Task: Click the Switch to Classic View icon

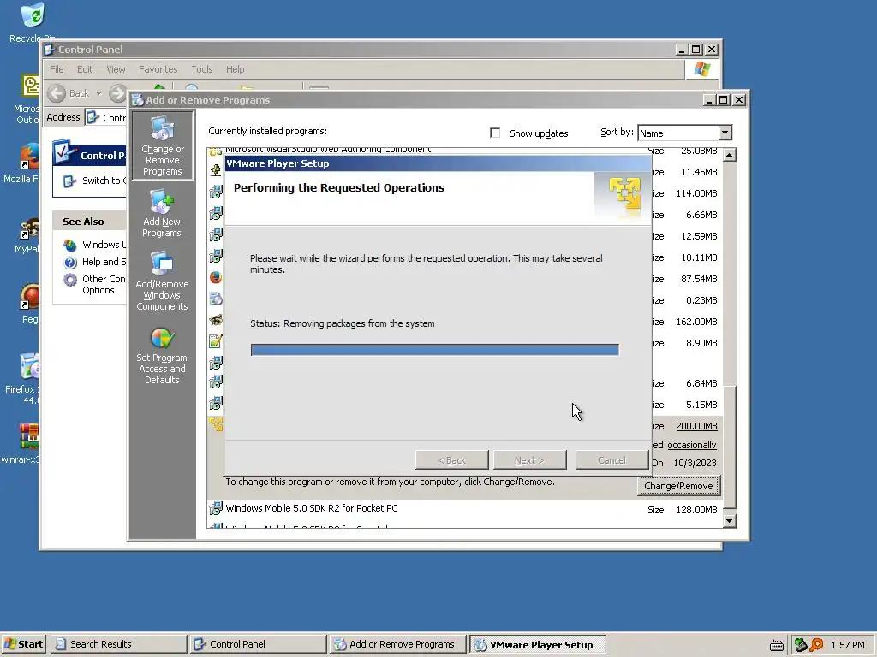Action: click(x=69, y=181)
